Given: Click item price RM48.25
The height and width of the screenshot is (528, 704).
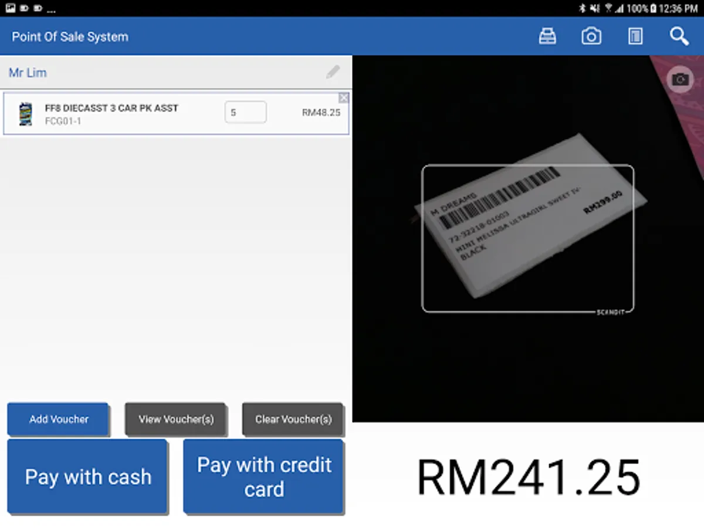Looking at the screenshot, I should click(x=321, y=112).
